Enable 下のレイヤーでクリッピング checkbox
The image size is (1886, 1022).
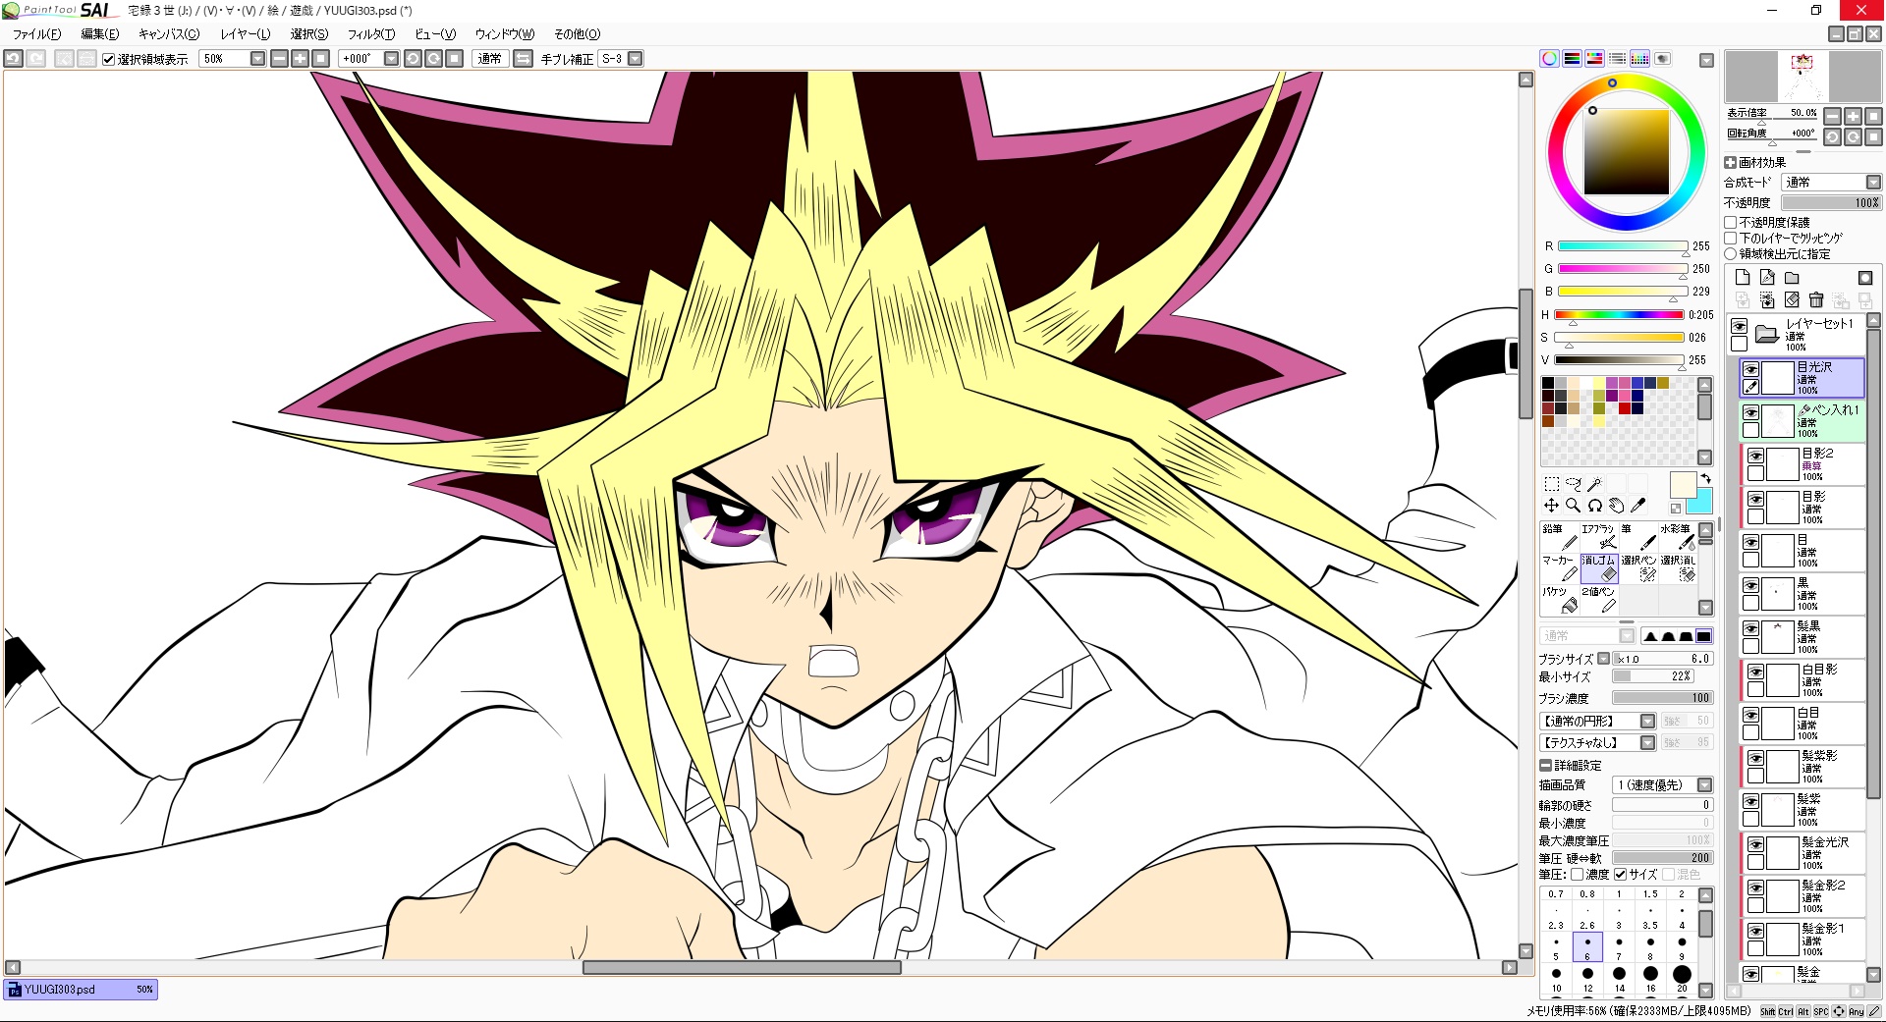point(1731,239)
